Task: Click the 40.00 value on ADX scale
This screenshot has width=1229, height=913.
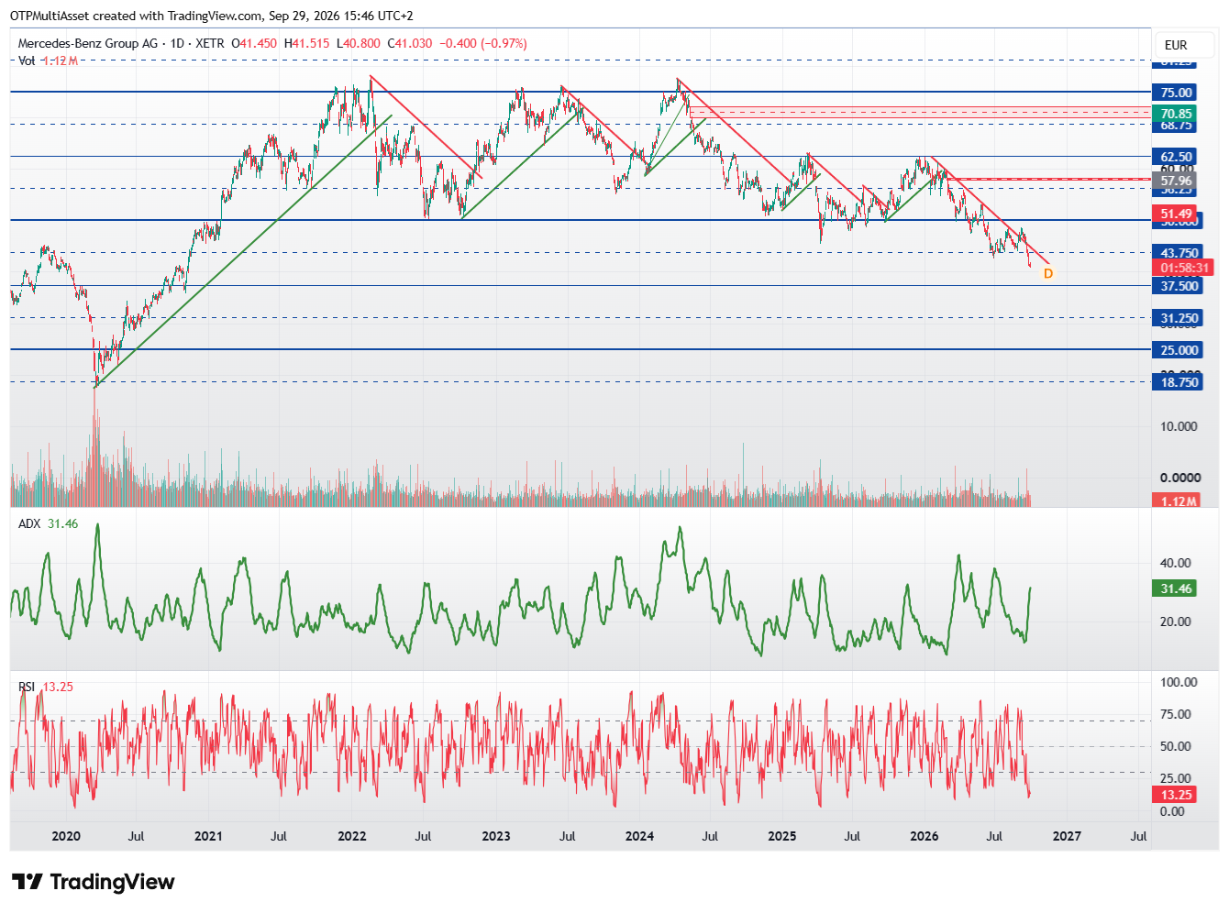Action: [1176, 563]
